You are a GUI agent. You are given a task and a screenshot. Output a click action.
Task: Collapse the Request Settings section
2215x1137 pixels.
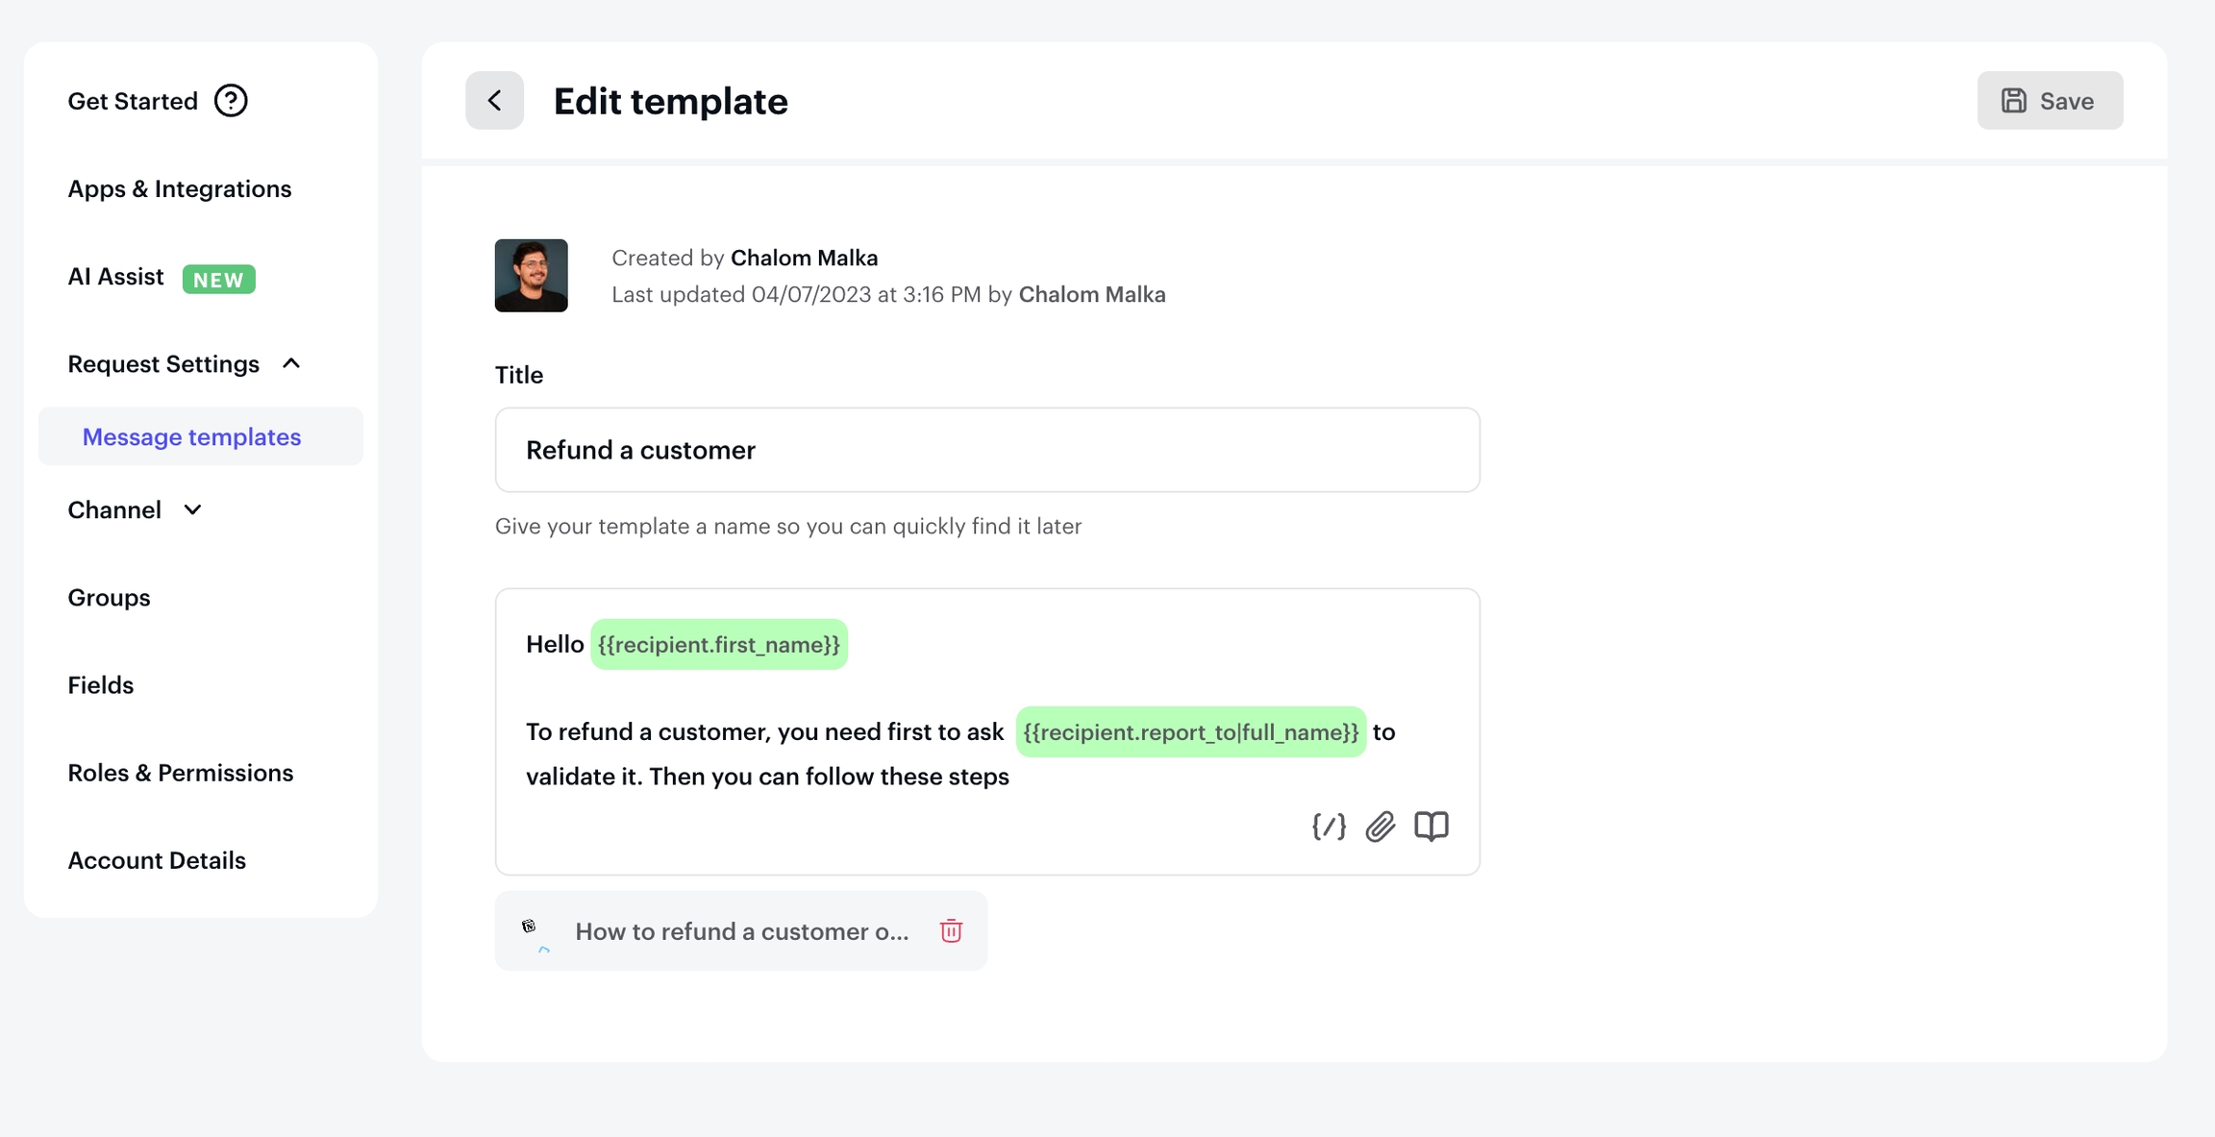[x=291, y=363]
